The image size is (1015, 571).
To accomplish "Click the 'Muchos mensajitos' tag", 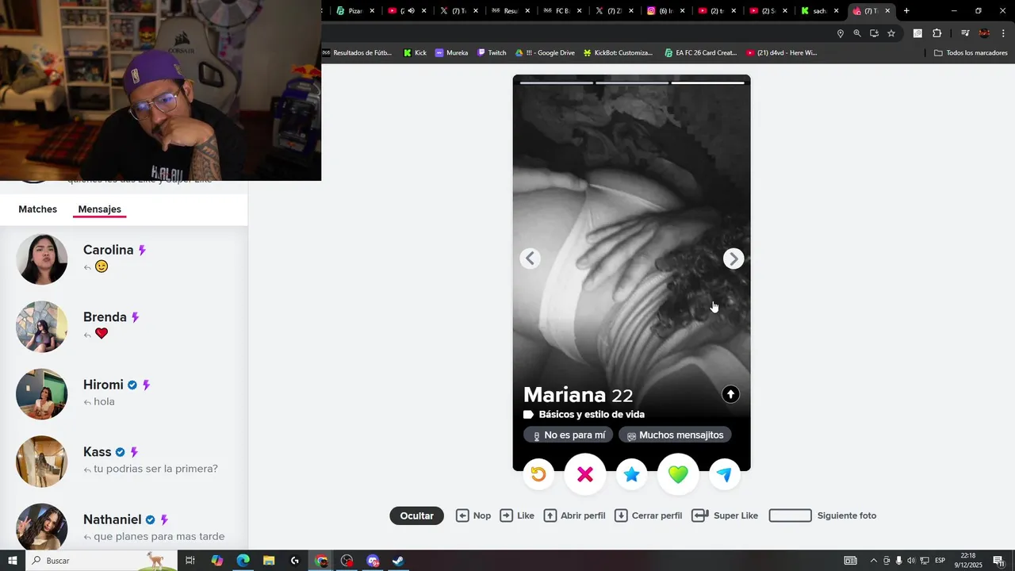I will [675, 435].
